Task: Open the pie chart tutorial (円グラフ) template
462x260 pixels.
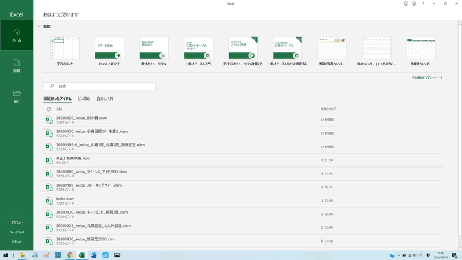Action: (x=243, y=51)
